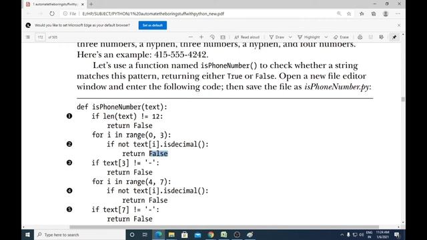Open the Favorites list
This screenshot has height=240, width=427.
(362, 13)
